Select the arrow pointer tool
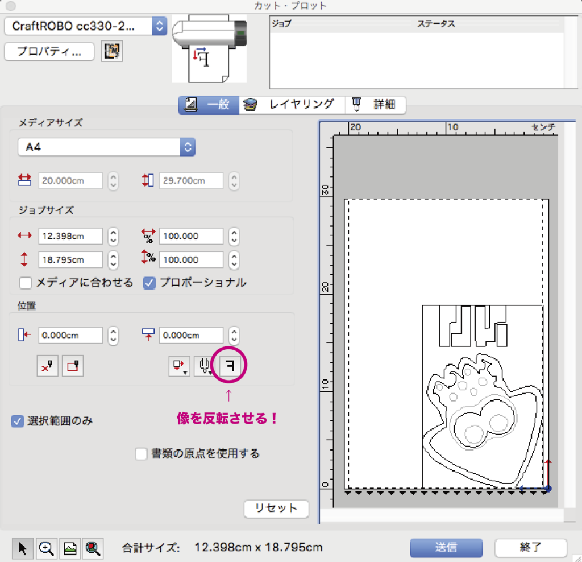This screenshot has height=562, width=582. (x=22, y=548)
